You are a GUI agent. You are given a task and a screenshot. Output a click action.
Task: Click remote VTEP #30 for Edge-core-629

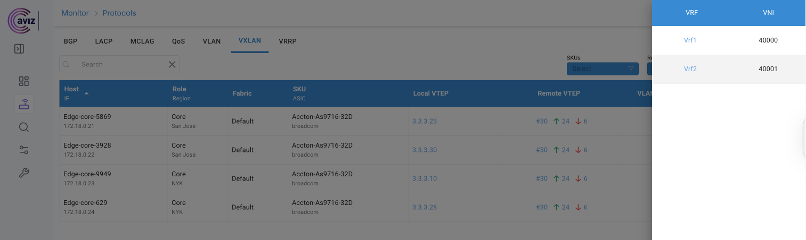click(542, 207)
